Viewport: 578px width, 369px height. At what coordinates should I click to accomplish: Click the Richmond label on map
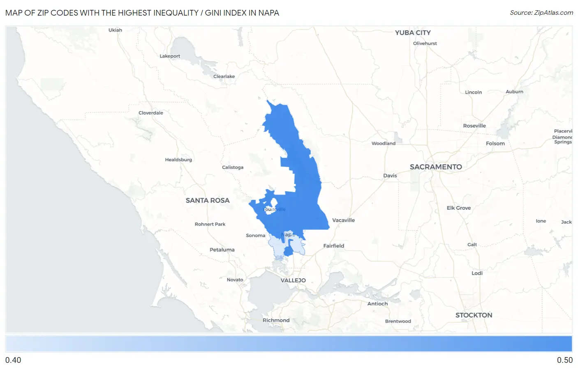click(276, 321)
